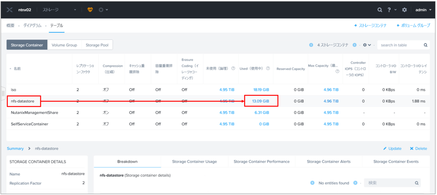Select the iso container row
This screenshot has width=437, height=195.
pos(218,89)
